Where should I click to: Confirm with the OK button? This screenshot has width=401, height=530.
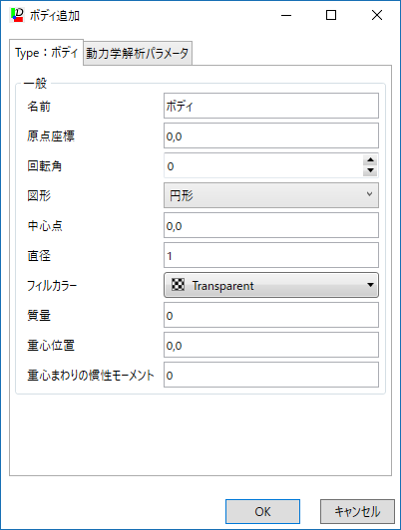[x=262, y=511]
